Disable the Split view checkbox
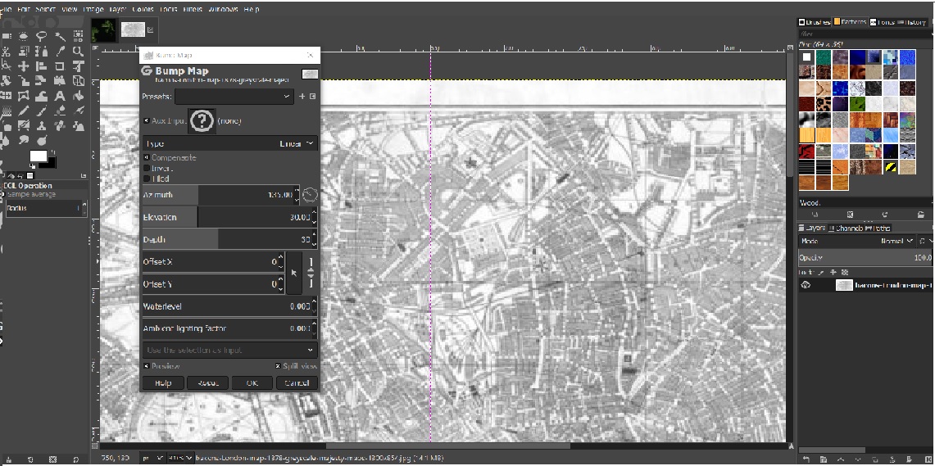The image size is (935, 466). coord(278,366)
